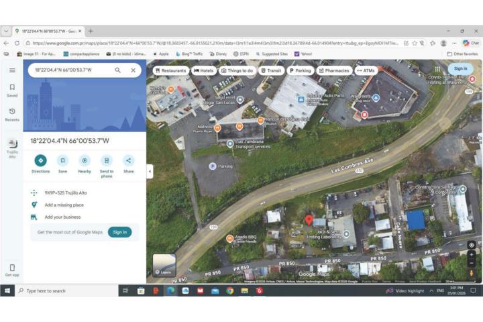Screen dimensions: 483x322
Task: Zoom in with the plus button
Action: tap(472, 255)
